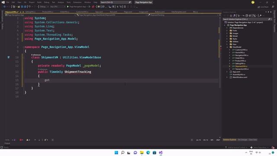Image resolution: width=277 pixels, height=156 pixels.
Task: Click the error count icon in status strip
Action: click(x=21, y=140)
